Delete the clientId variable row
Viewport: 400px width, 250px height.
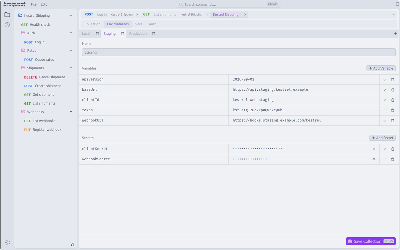pos(393,100)
